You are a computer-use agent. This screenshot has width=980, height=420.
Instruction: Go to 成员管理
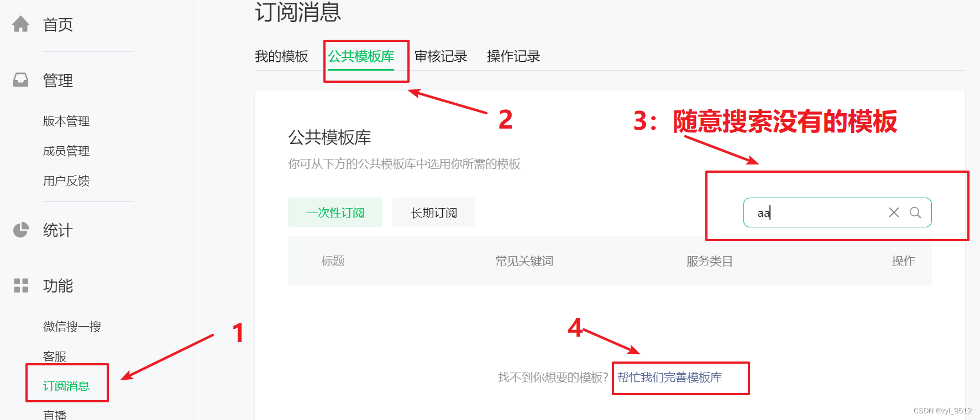point(66,151)
